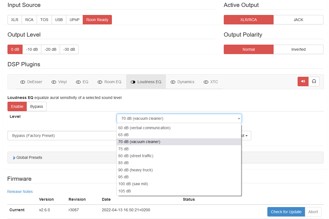Bypass the Loudness EQ plugin
Image resolution: width=329 pixels, height=219 pixels.
36,106
